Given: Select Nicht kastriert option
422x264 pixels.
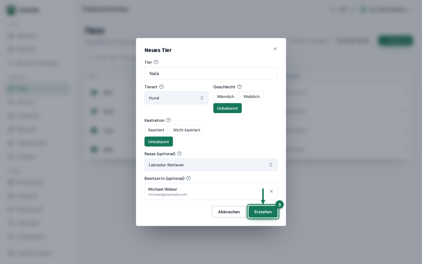Looking at the screenshot, I should pos(187,130).
